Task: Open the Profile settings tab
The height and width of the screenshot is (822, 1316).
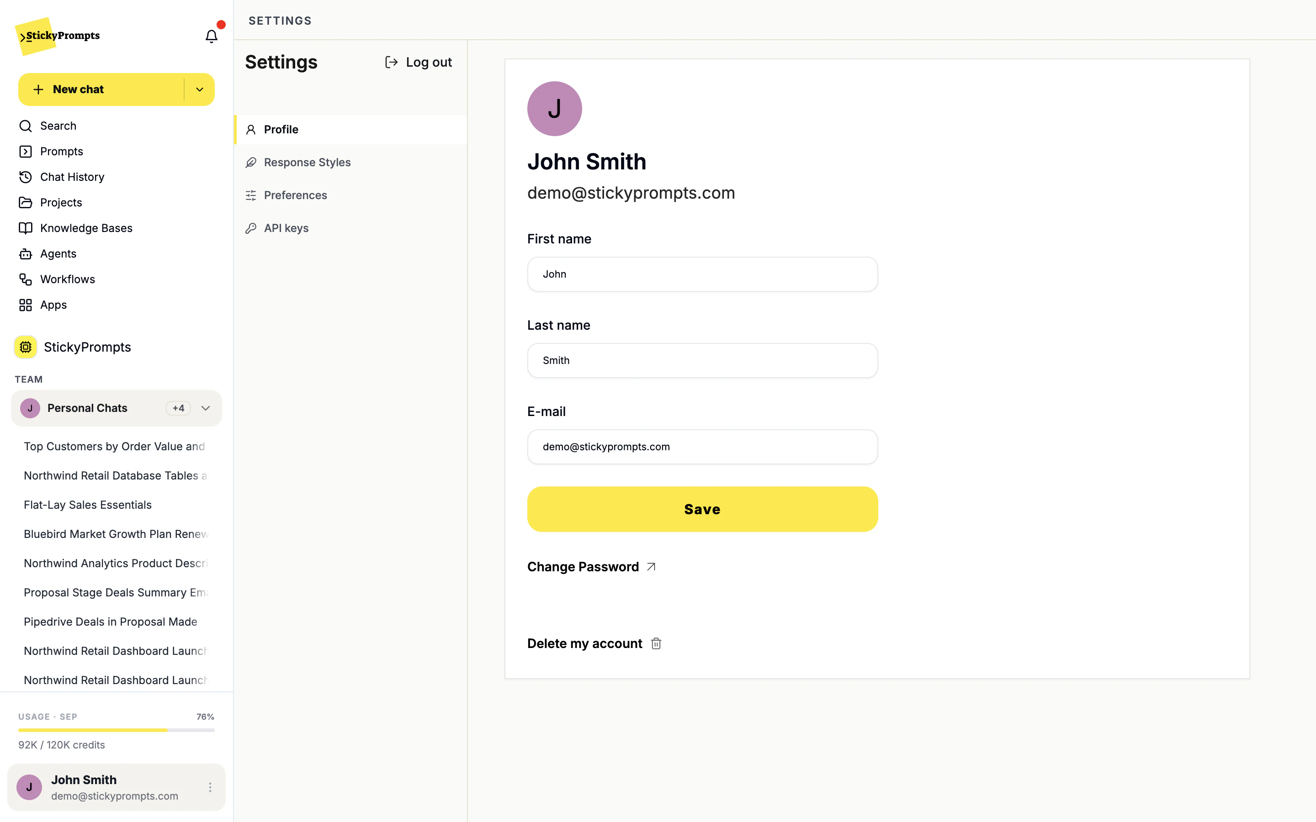Action: click(x=350, y=129)
